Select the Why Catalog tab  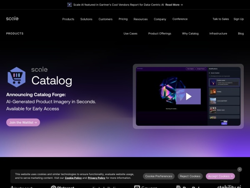point(190,33)
